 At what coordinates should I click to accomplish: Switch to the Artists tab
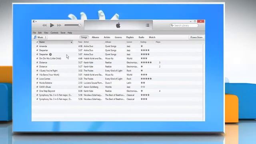point(107,37)
